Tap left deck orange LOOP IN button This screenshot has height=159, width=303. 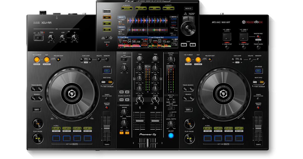click(x=37, y=60)
